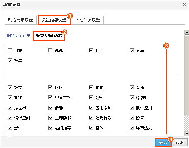Toggle the 城市达人 checkbox
Screen dimensions: 189x148
(132, 128)
